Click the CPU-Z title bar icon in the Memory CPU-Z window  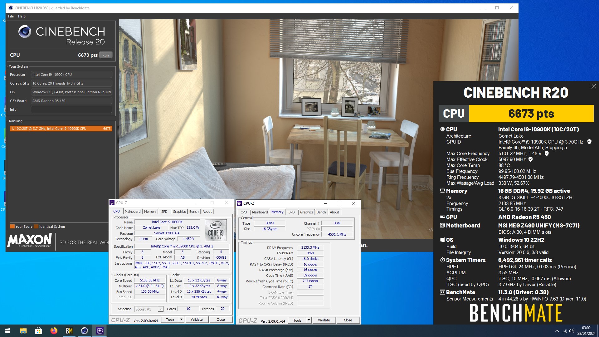(x=240, y=203)
